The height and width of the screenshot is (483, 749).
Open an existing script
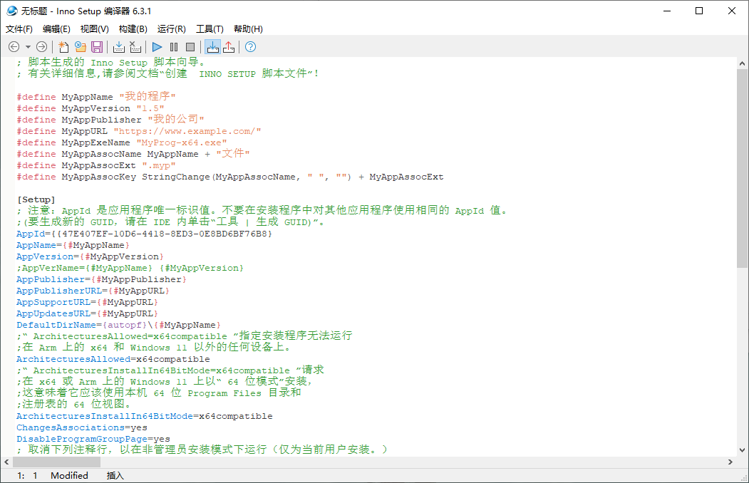[x=79, y=47]
